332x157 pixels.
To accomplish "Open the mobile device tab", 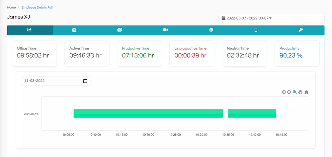I will pyautogui.click(x=256, y=30).
